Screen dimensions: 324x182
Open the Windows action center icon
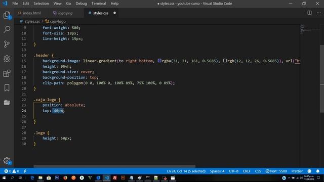(318, 178)
